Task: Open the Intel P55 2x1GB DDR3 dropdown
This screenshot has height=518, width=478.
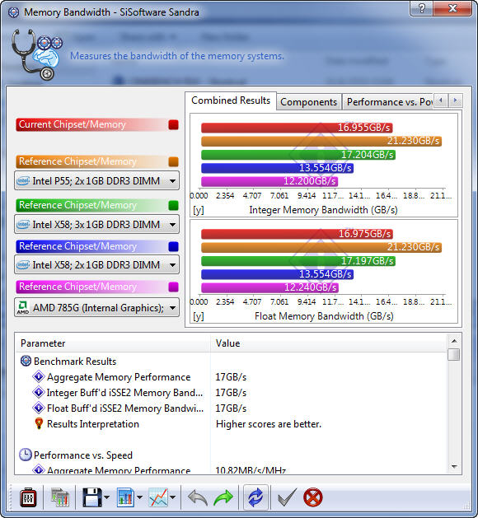Action: coord(96,180)
